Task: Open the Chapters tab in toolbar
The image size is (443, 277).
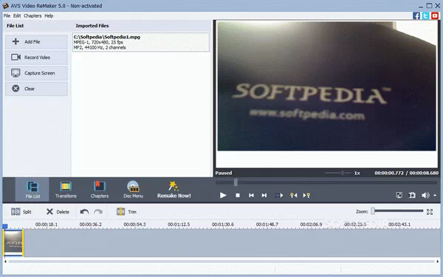Action: [100, 190]
